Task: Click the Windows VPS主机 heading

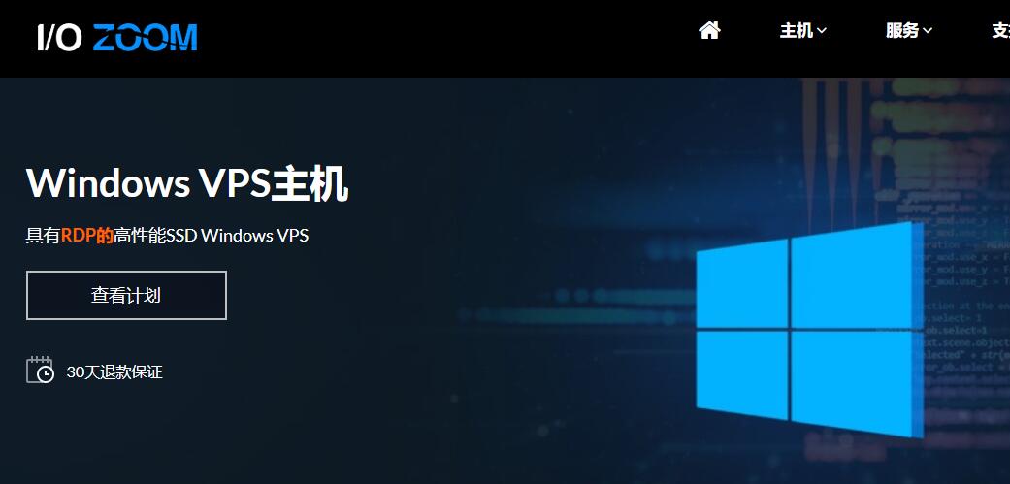Action: (x=187, y=183)
